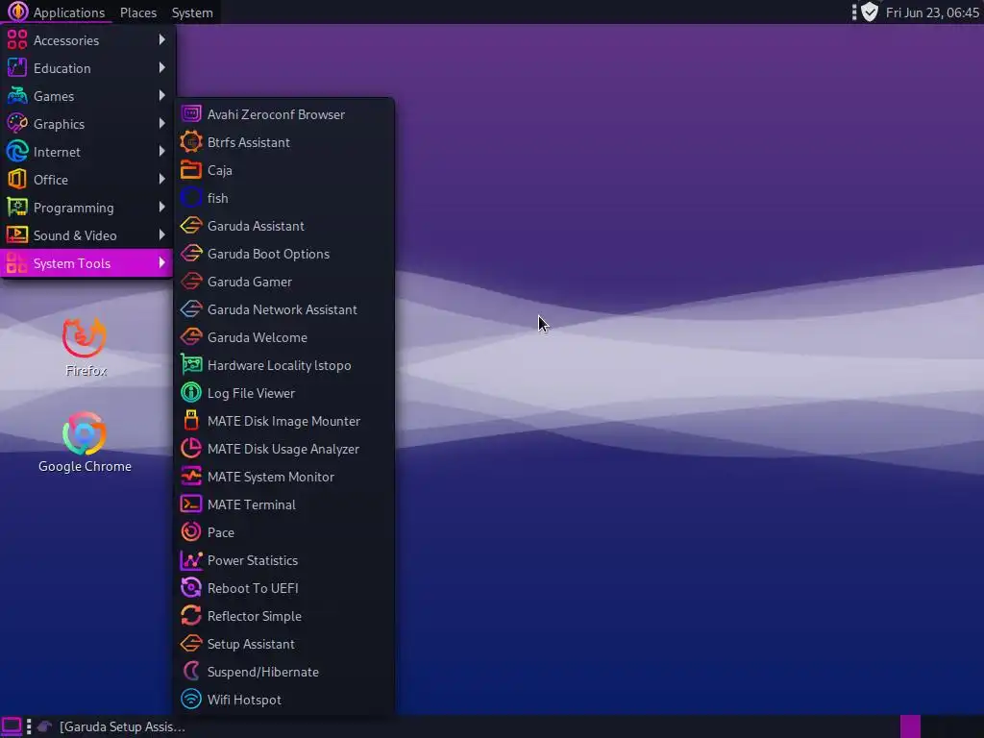984x738 pixels.
Task: Launch Hardware Locality lstopo icon
Action: pyautogui.click(x=191, y=364)
